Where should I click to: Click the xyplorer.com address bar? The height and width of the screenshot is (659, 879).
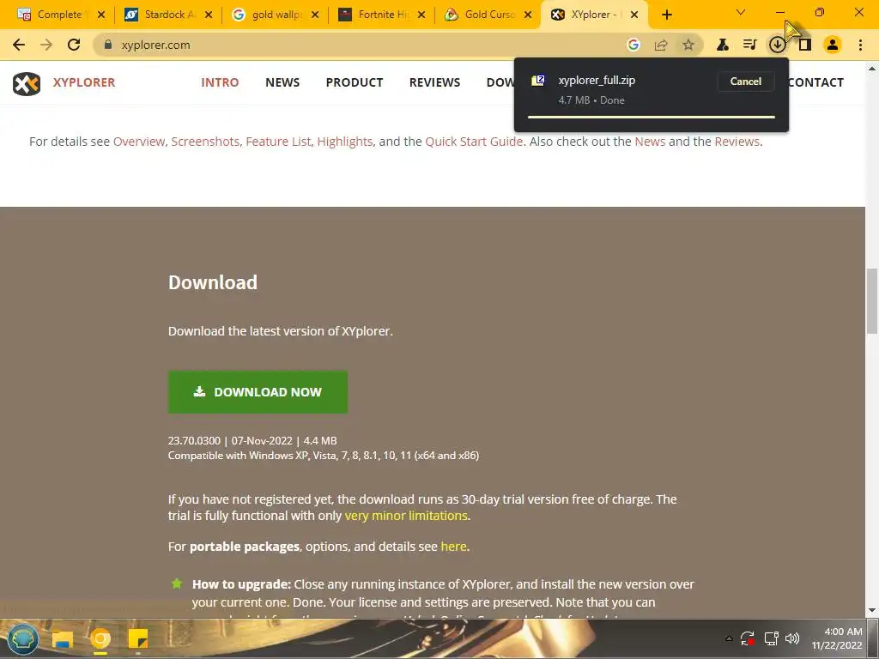tap(359, 45)
